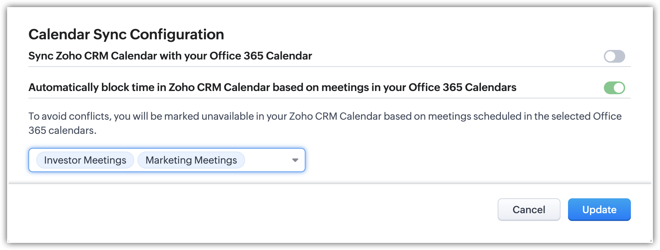Screen dimensions: 660x250
Task: Click the 'To avoid conflicts' description text
Action: point(325,116)
